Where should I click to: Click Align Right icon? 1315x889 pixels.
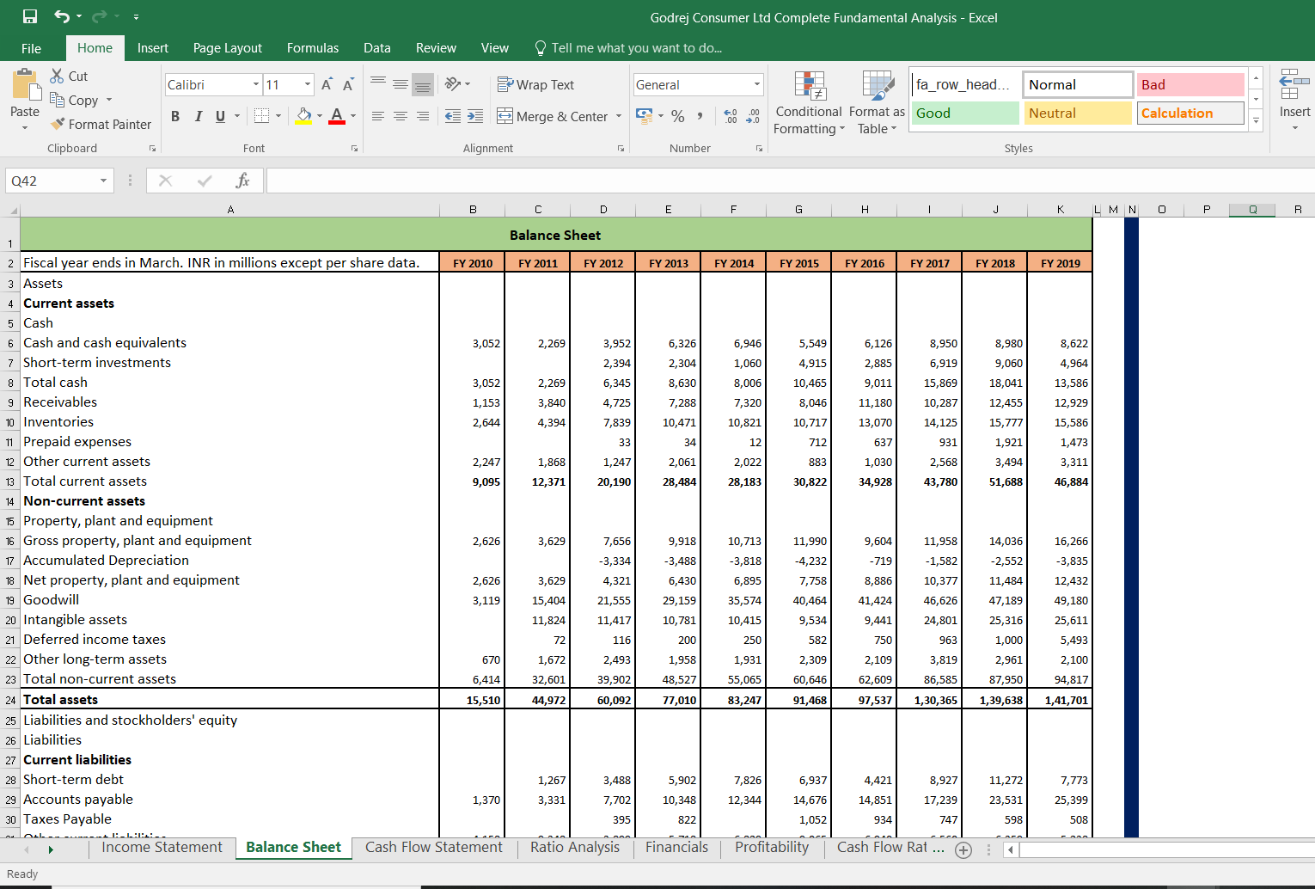point(423,116)
